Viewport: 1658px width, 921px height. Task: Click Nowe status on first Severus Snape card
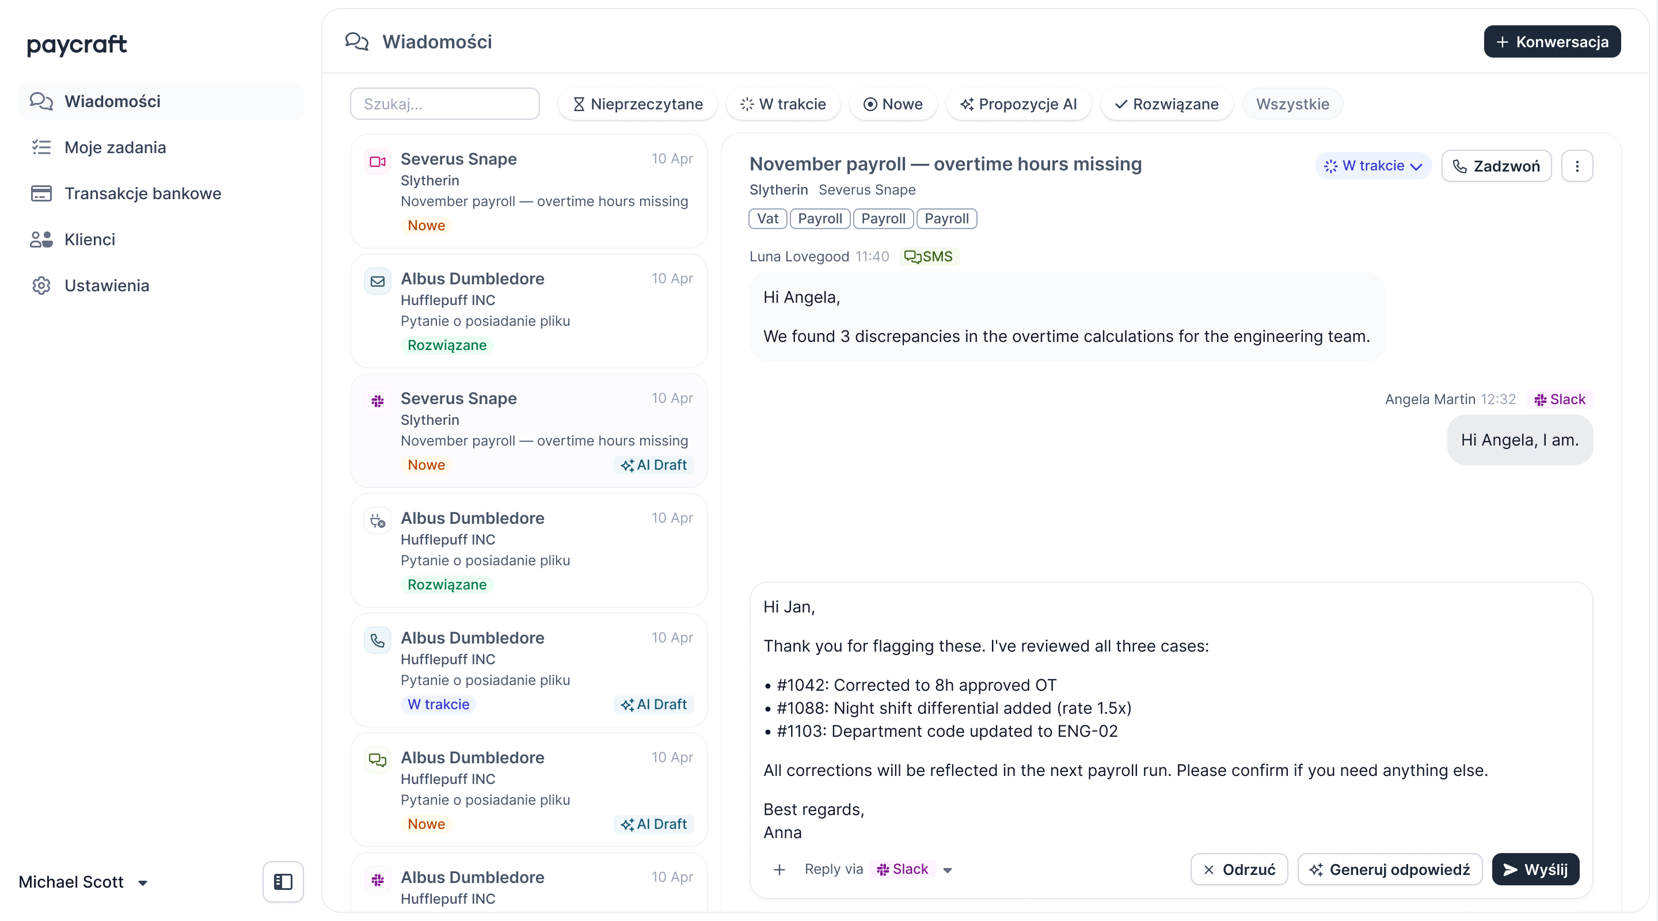[x=426, y=225]
